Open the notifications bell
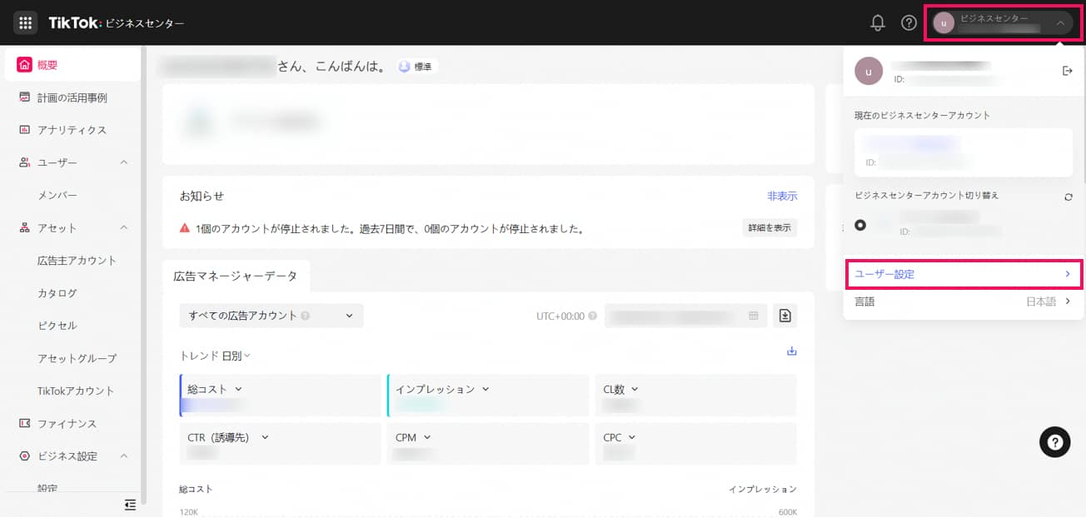 [877, 23]
